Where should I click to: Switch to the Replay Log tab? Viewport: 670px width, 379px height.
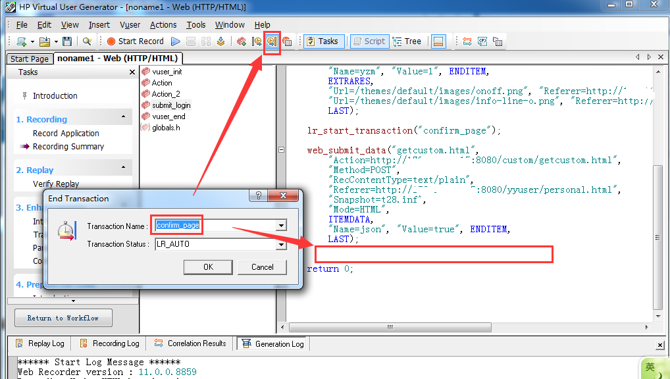pos(40,343)
